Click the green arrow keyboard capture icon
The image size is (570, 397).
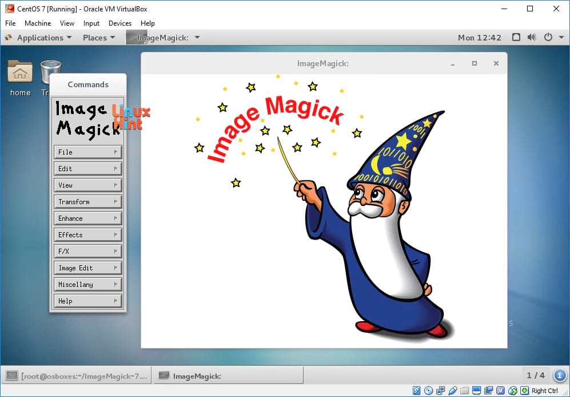click(x=525, y=391)
